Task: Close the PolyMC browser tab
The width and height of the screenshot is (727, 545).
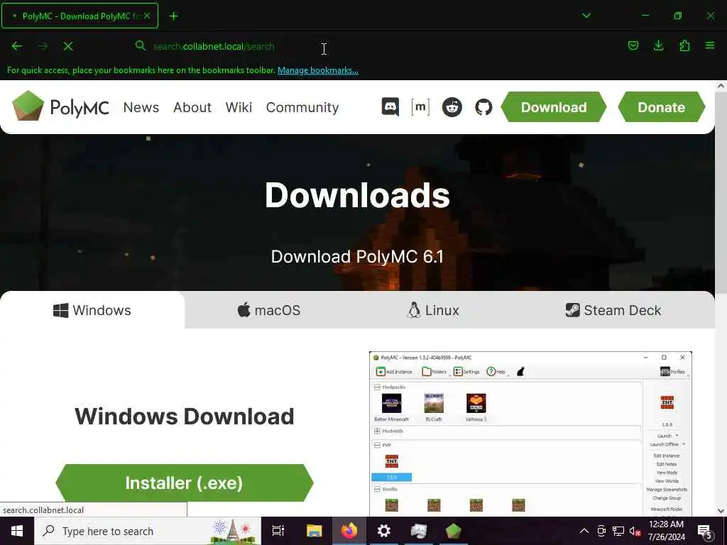Action: (146, 16)
